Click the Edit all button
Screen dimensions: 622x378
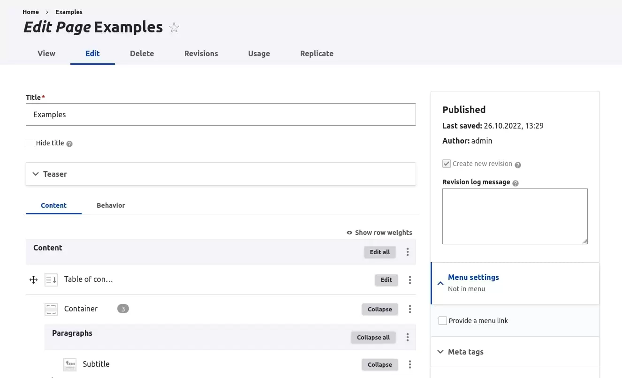point(379,252)
